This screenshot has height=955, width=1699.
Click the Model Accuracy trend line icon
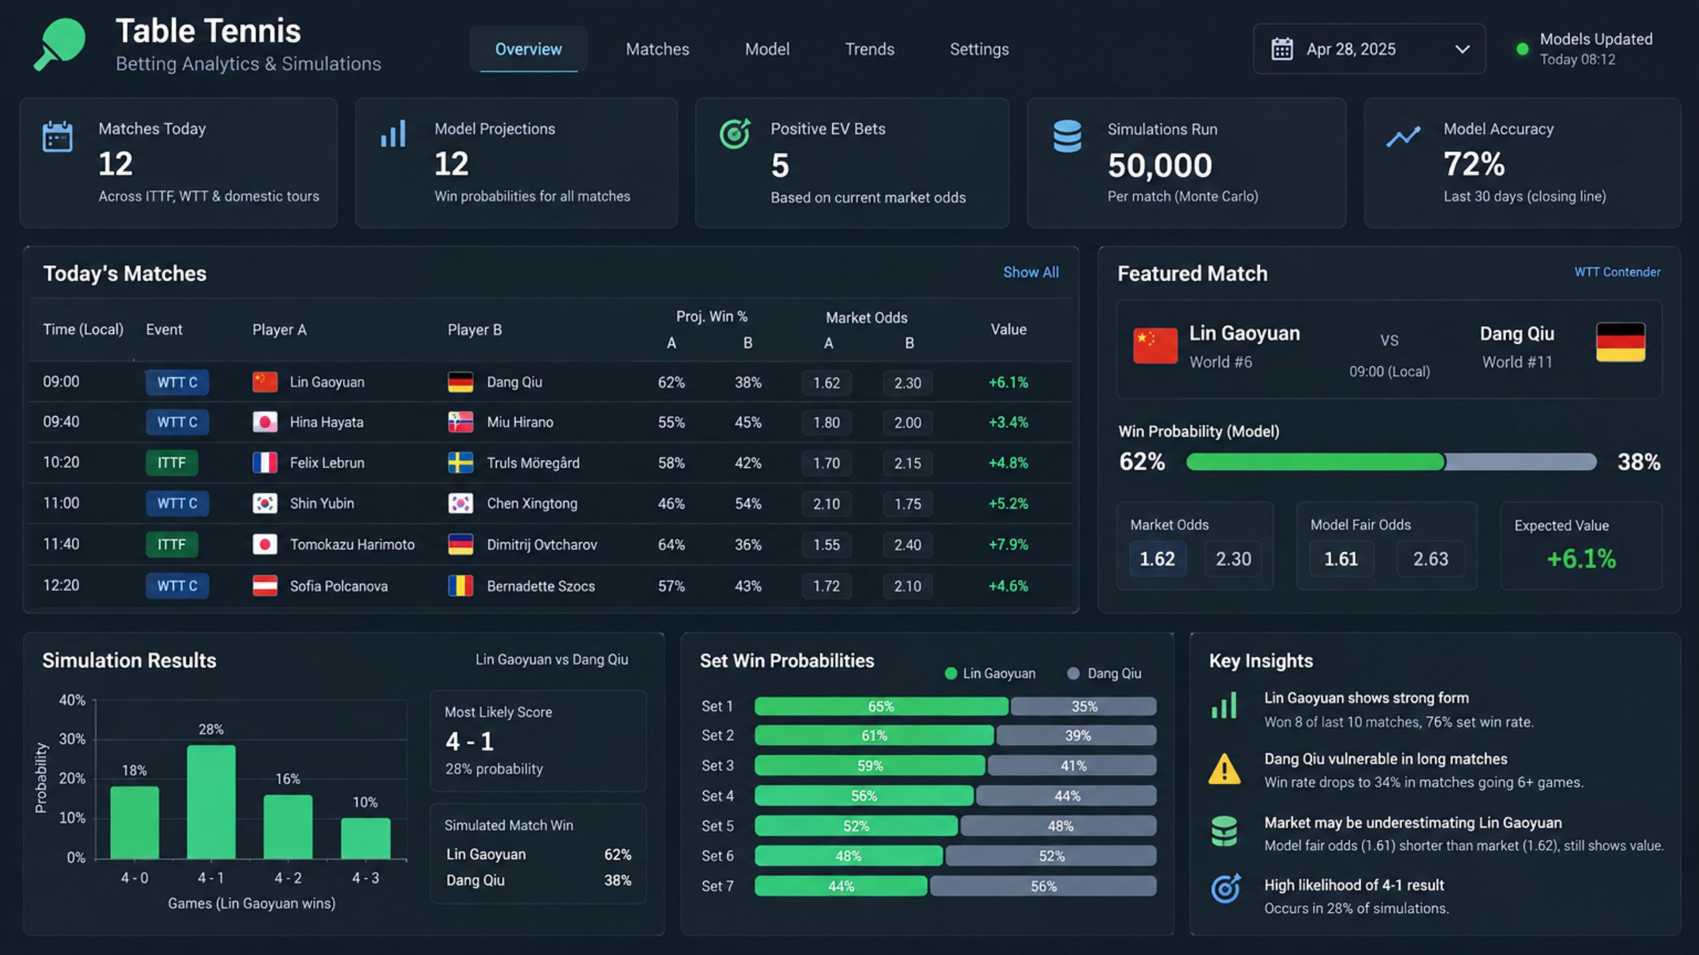pos(1403,136)
